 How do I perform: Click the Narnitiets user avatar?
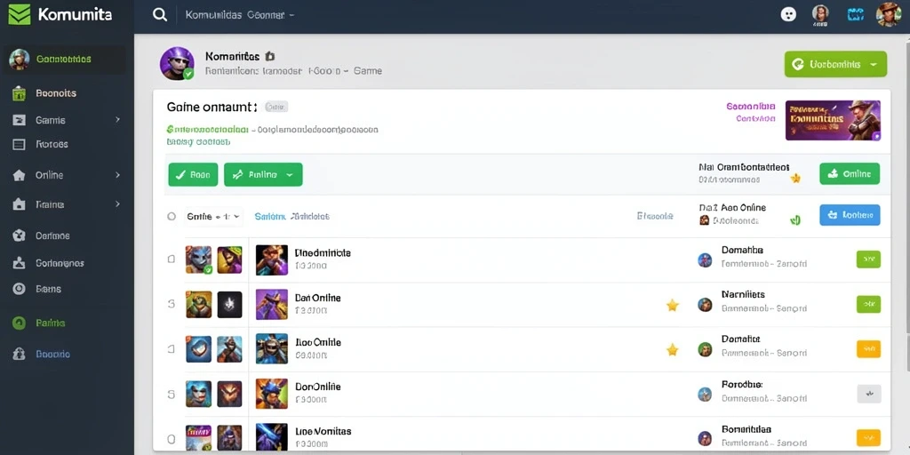point(705,305)
